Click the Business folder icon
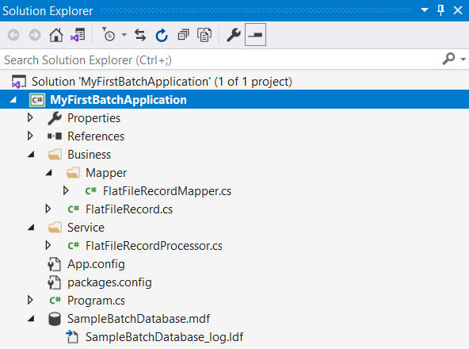Screen dimensions: 469x349 point(55,155)
